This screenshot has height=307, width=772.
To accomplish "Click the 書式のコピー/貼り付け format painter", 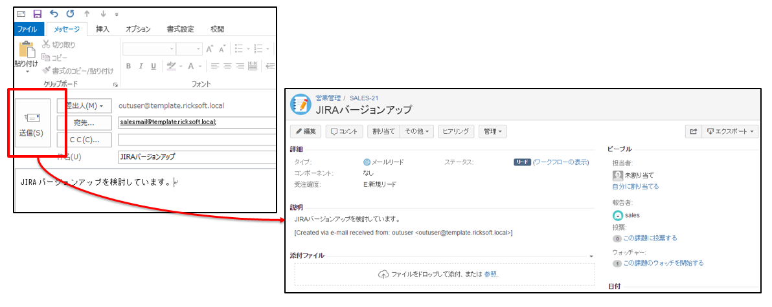I will 78,70.
